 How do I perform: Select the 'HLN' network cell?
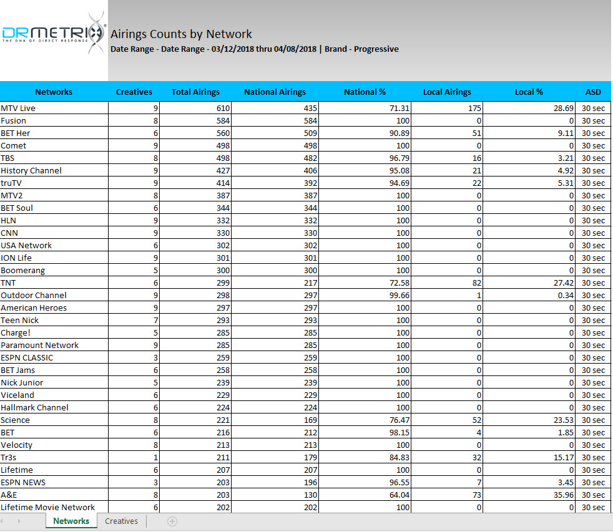click(x=54, y=221)
